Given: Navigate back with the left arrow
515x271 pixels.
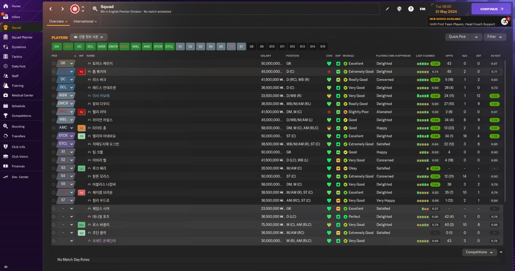Looking at the screenshot, I should tap(51, 9).
